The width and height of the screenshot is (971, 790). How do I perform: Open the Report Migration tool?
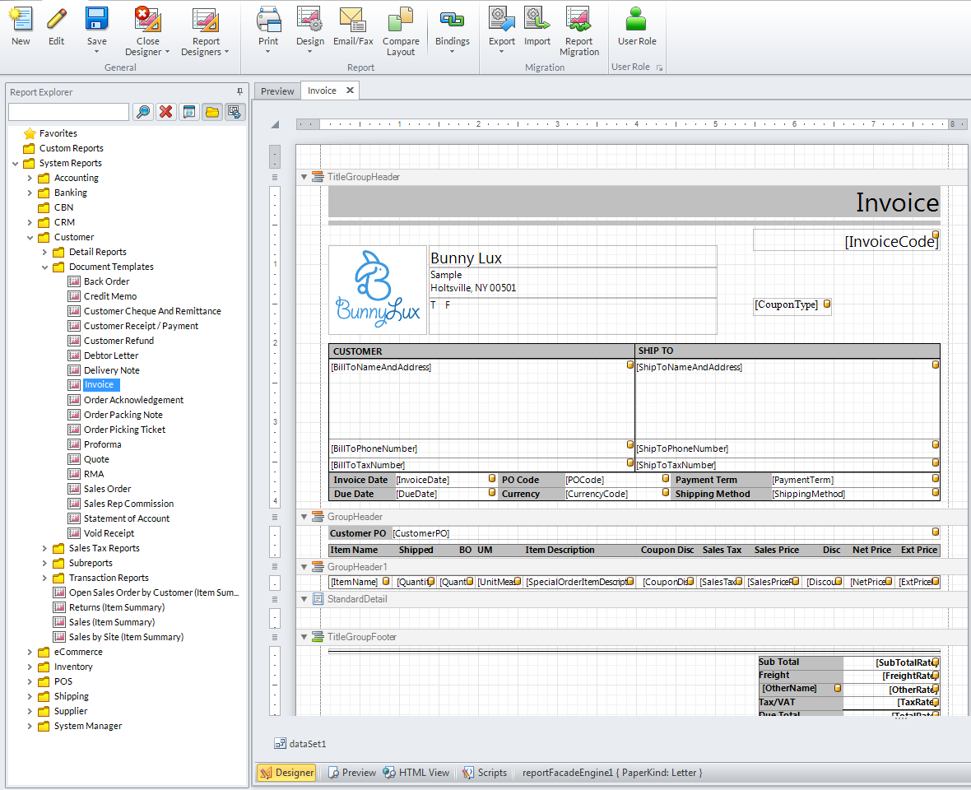578,19
